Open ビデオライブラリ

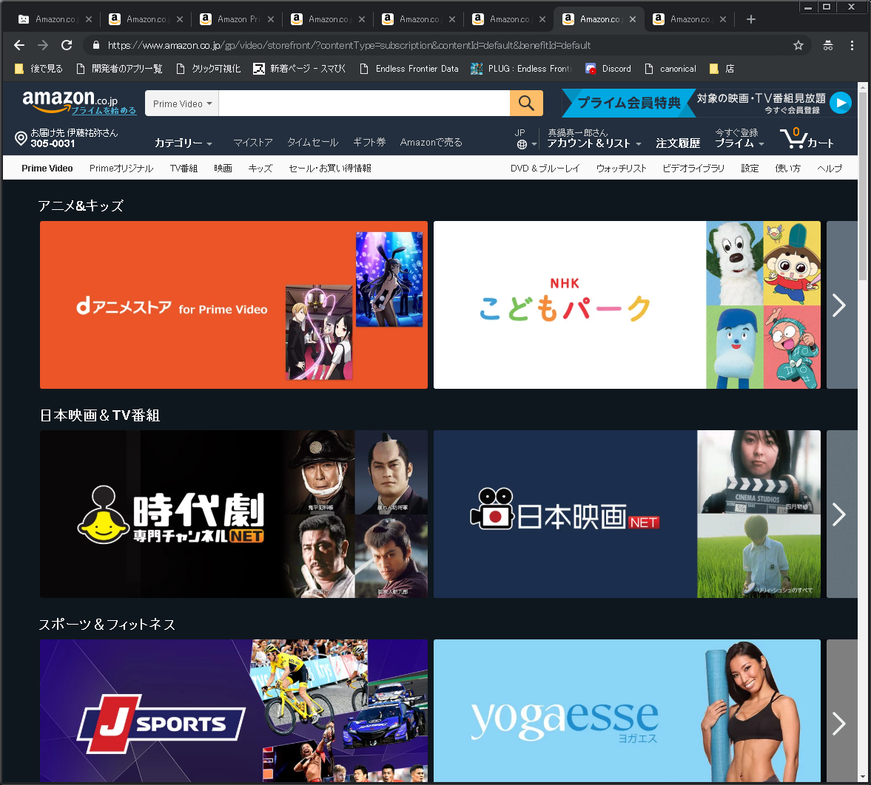[x=693, y=168]
